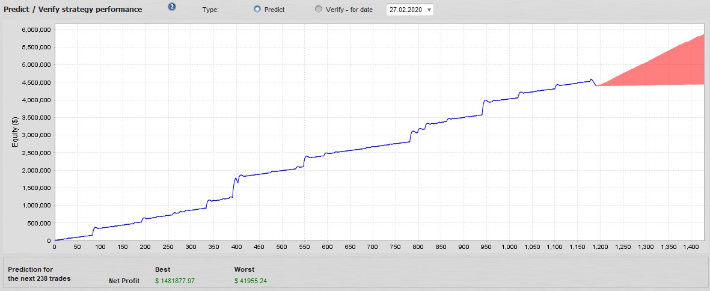Click the 'Net Profit' row label

pos(124,281)
